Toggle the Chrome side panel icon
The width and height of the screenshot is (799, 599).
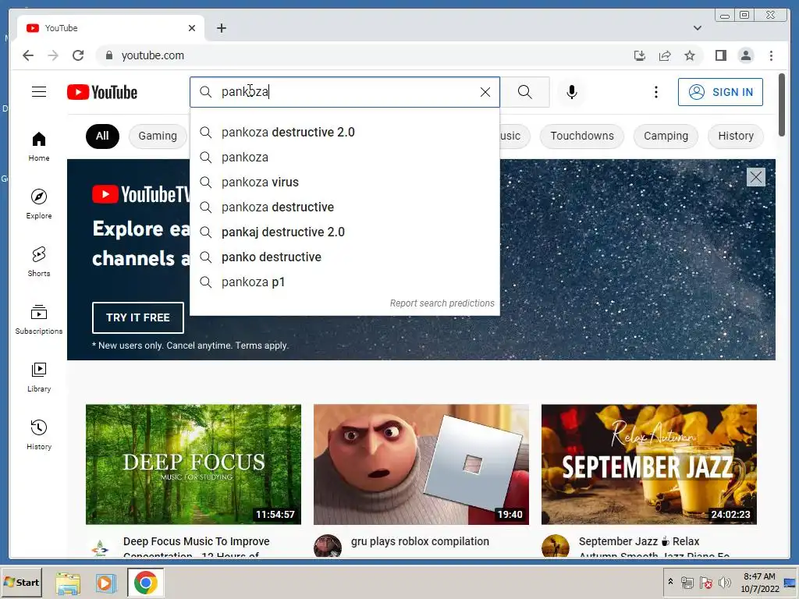pyautogui.click(x=720, y=55)
